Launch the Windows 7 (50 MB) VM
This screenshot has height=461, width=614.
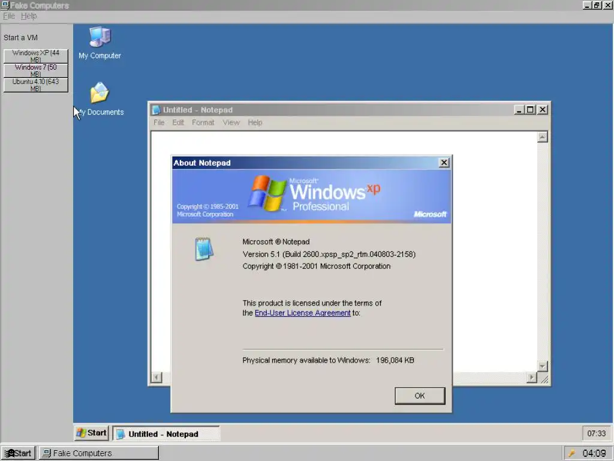[x=35, y=71]
